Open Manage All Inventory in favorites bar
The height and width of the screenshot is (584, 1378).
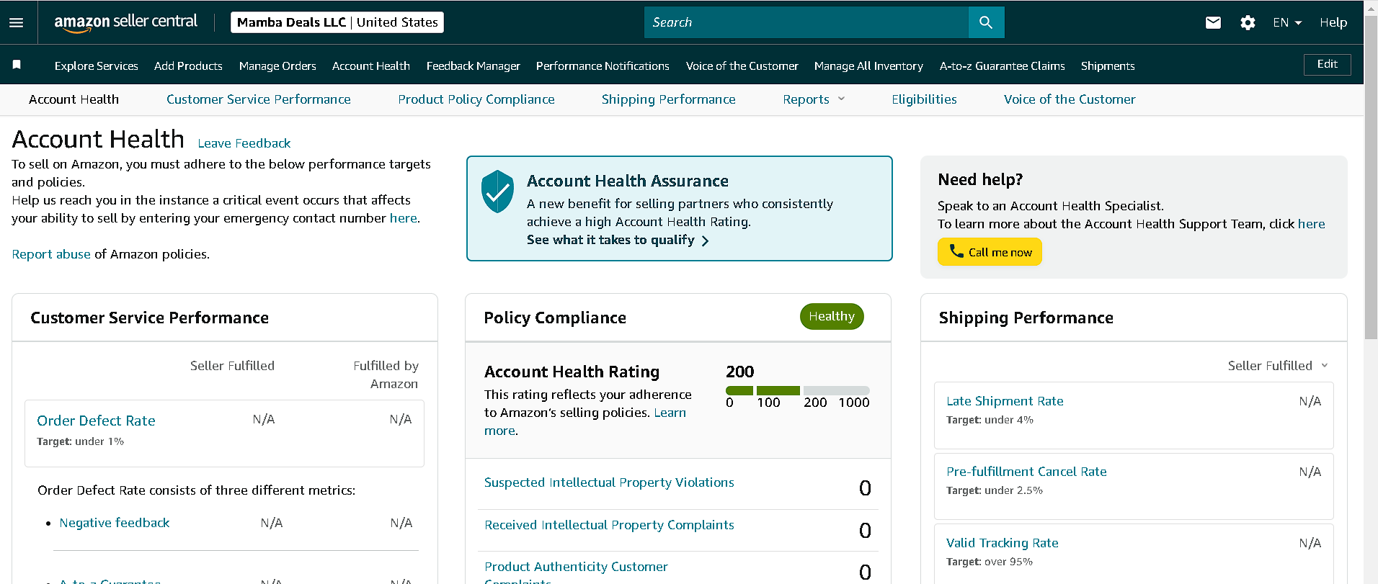868,66
